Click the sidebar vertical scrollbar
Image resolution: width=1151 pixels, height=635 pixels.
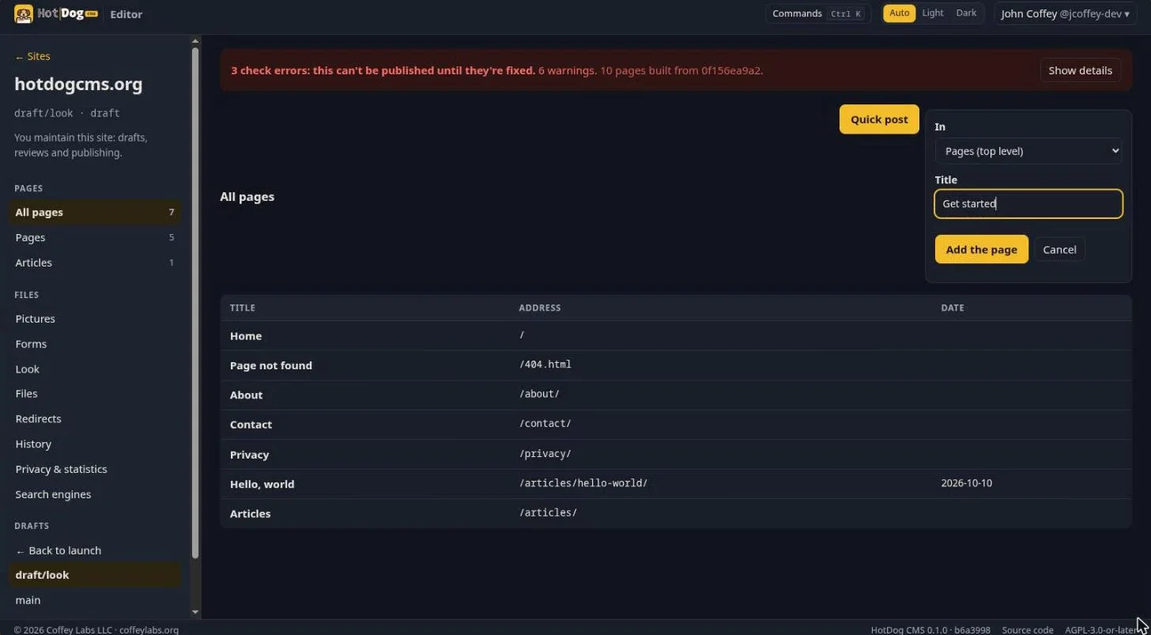click(x=195, y=300)
